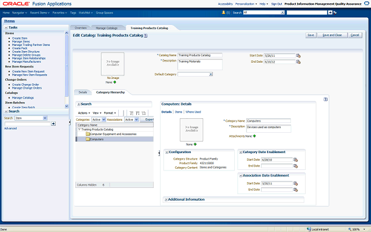This screenshot has height=232, width=371.
Task: Open Category Date Enablement Start Date calendar
Action: point(295,159)
